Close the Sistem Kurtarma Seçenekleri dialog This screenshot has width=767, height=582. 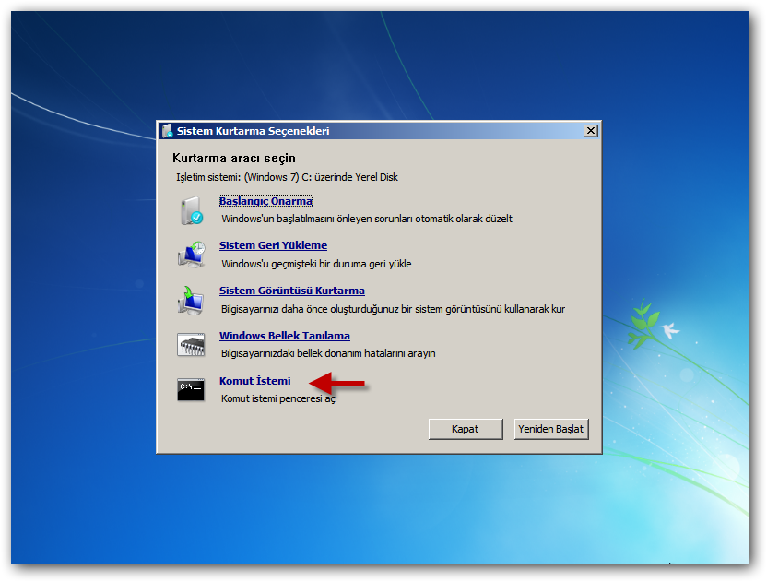[x=590, y=131]
